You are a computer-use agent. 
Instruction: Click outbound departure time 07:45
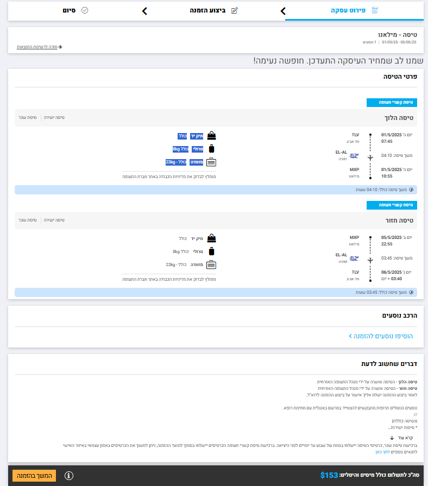387,141
